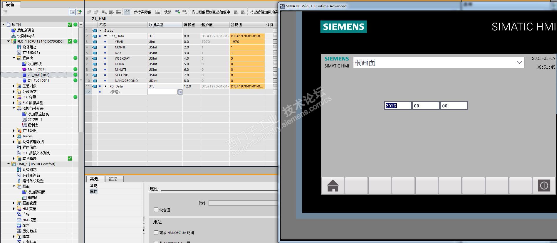The image size is (557, 243).
Task: Open 监控表_1 in the project tree
Action: pyautogui.click(x=35, y=119)
